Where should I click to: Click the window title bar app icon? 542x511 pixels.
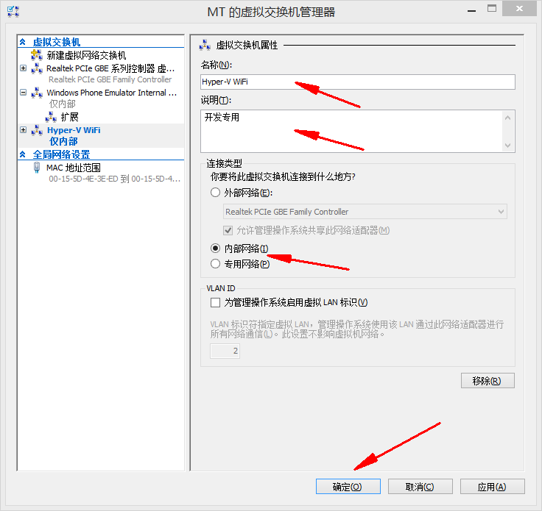point(13,12)
